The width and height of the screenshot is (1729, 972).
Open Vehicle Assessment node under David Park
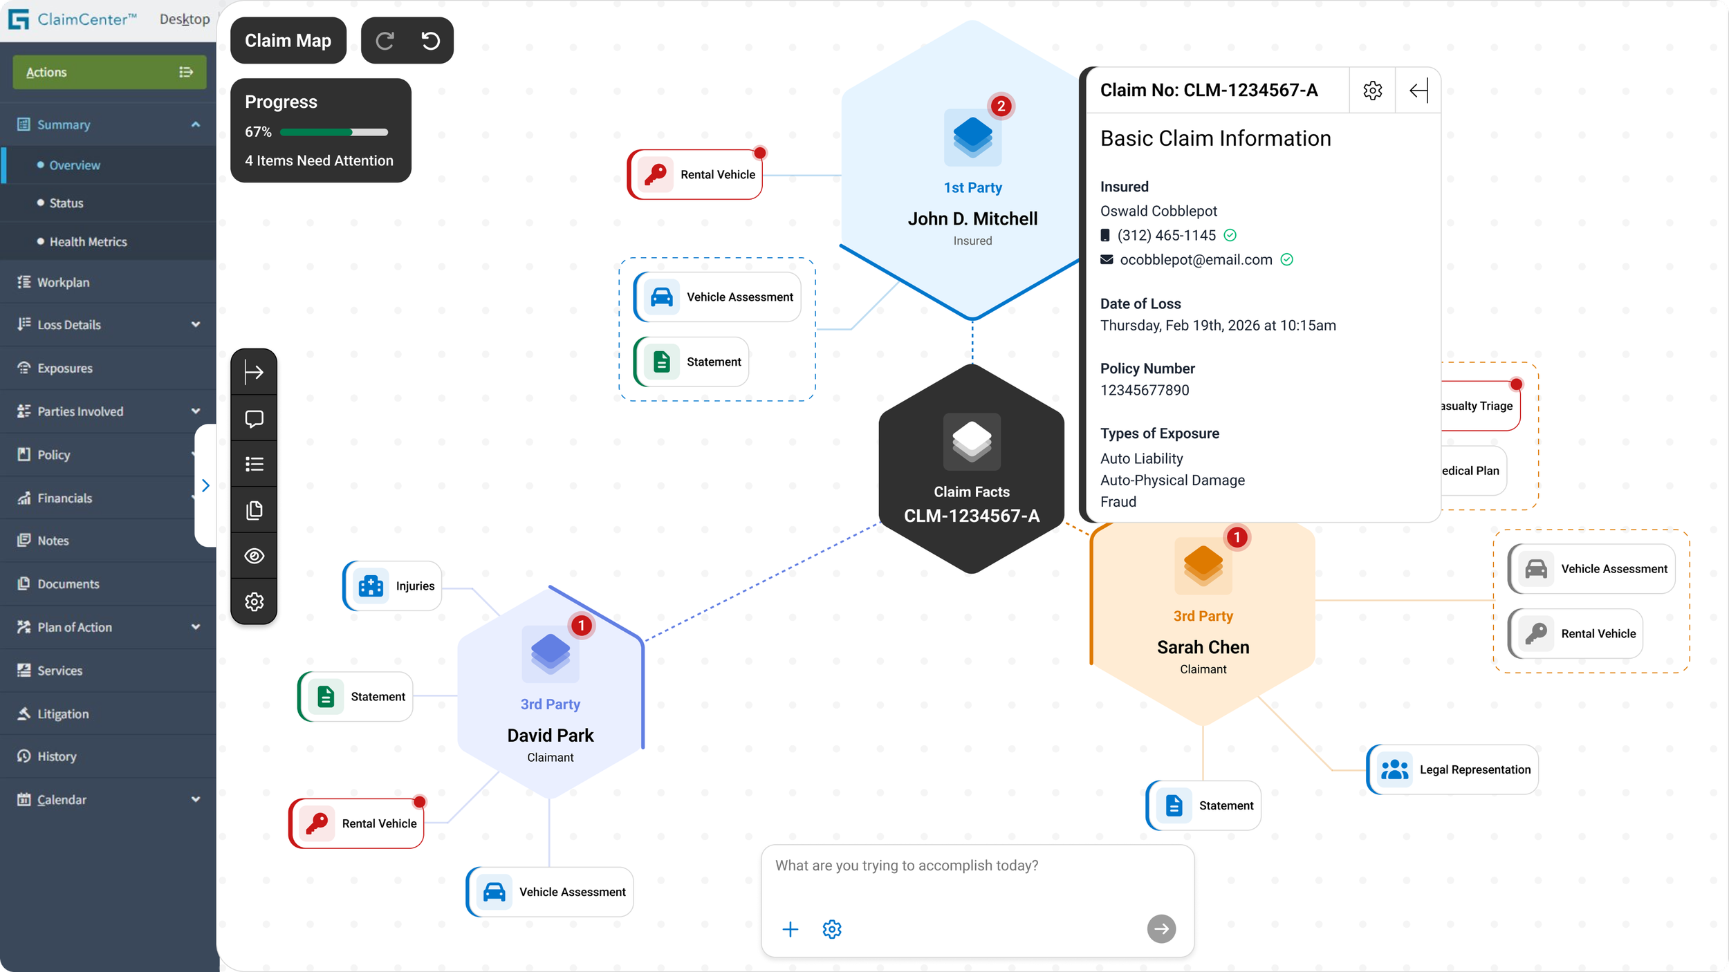pos(550,892)
